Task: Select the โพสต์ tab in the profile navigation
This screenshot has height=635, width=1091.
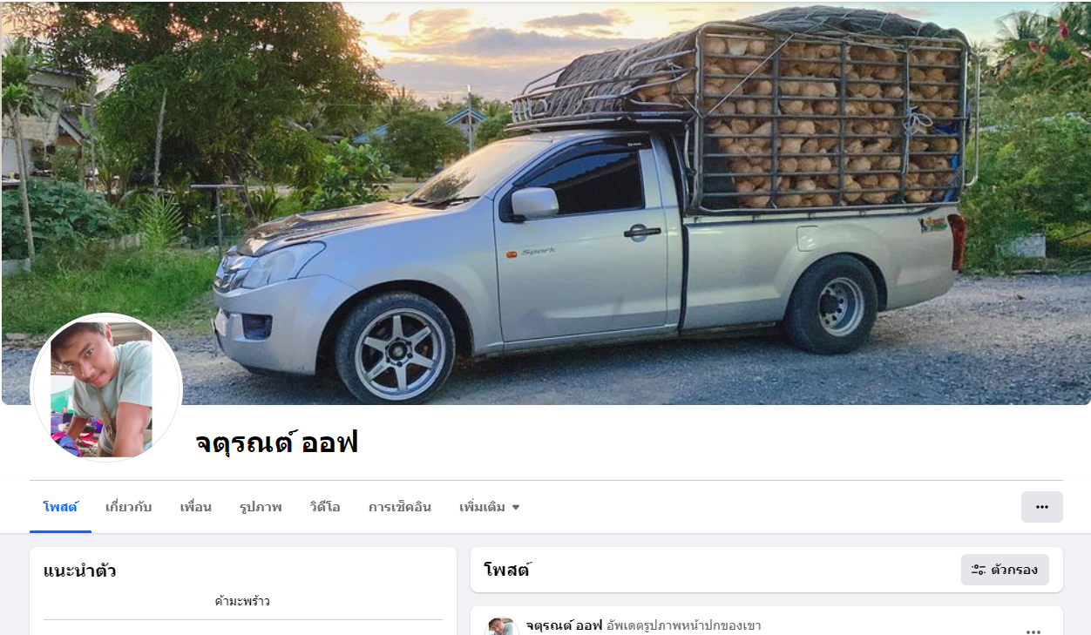Action: (x=60, y=507)
